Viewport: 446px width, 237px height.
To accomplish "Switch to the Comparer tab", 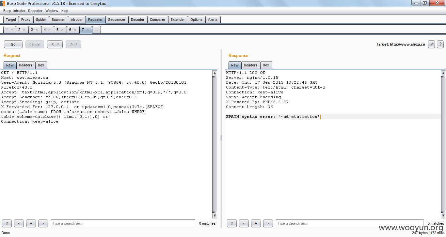I will [x=158, y=20].
